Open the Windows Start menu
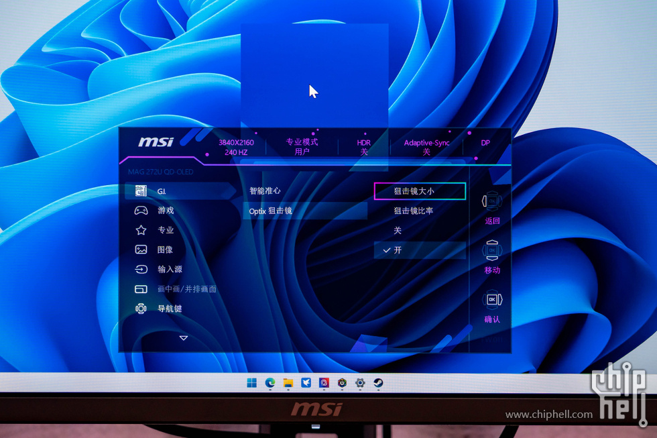The width and height of the screenshot is (657, 438). tap(252, 383)
